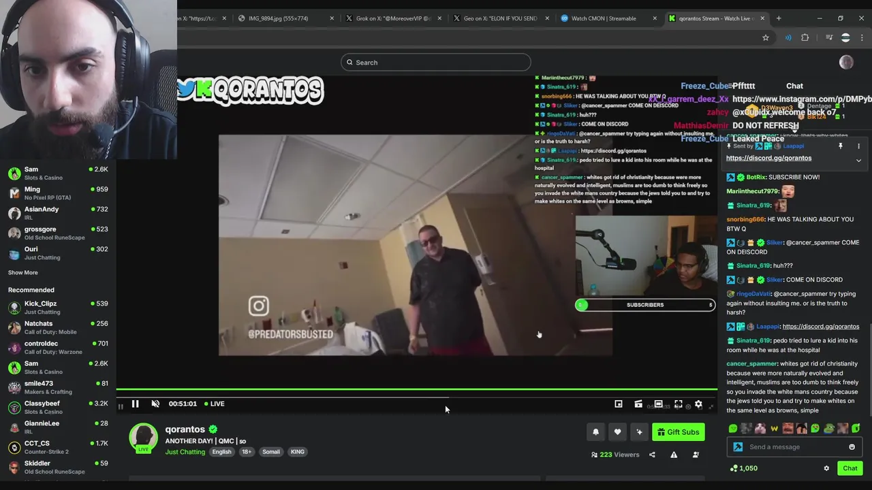The height and width of the screenshot is (490, 872).
Task: Open the Just Chatting category link
Action: pyautogui.click(x=185, y=452)
